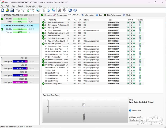Open the Display data field dropdown

click(146, 120)
